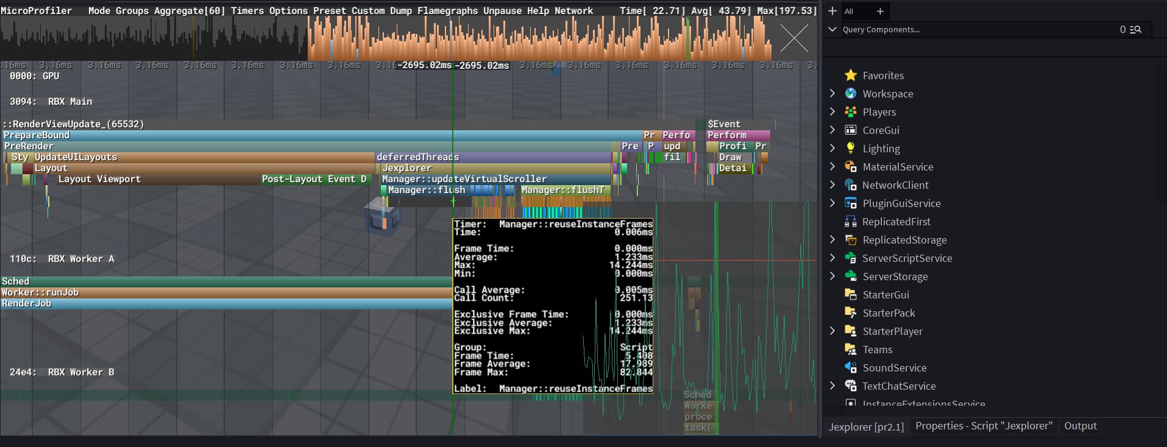This screenshot has height=447, width=1167.
Task: Select the ServerScriptService icon
Action: pyautogui.click(x=851, y=258)
